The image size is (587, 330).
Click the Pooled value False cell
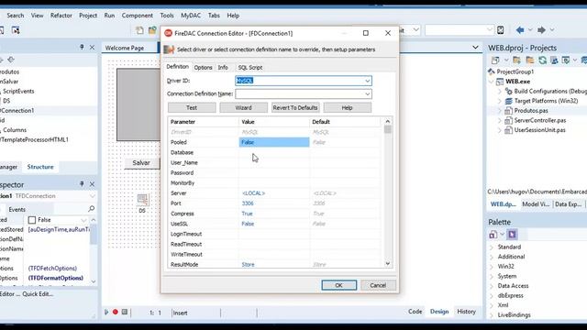click(274, 142)
